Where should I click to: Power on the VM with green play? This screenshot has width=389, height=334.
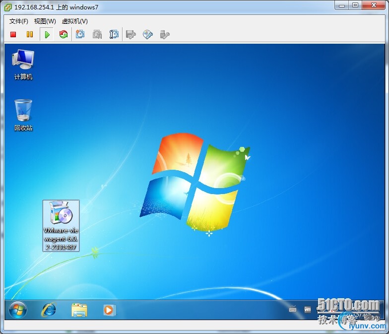(47, 34)
